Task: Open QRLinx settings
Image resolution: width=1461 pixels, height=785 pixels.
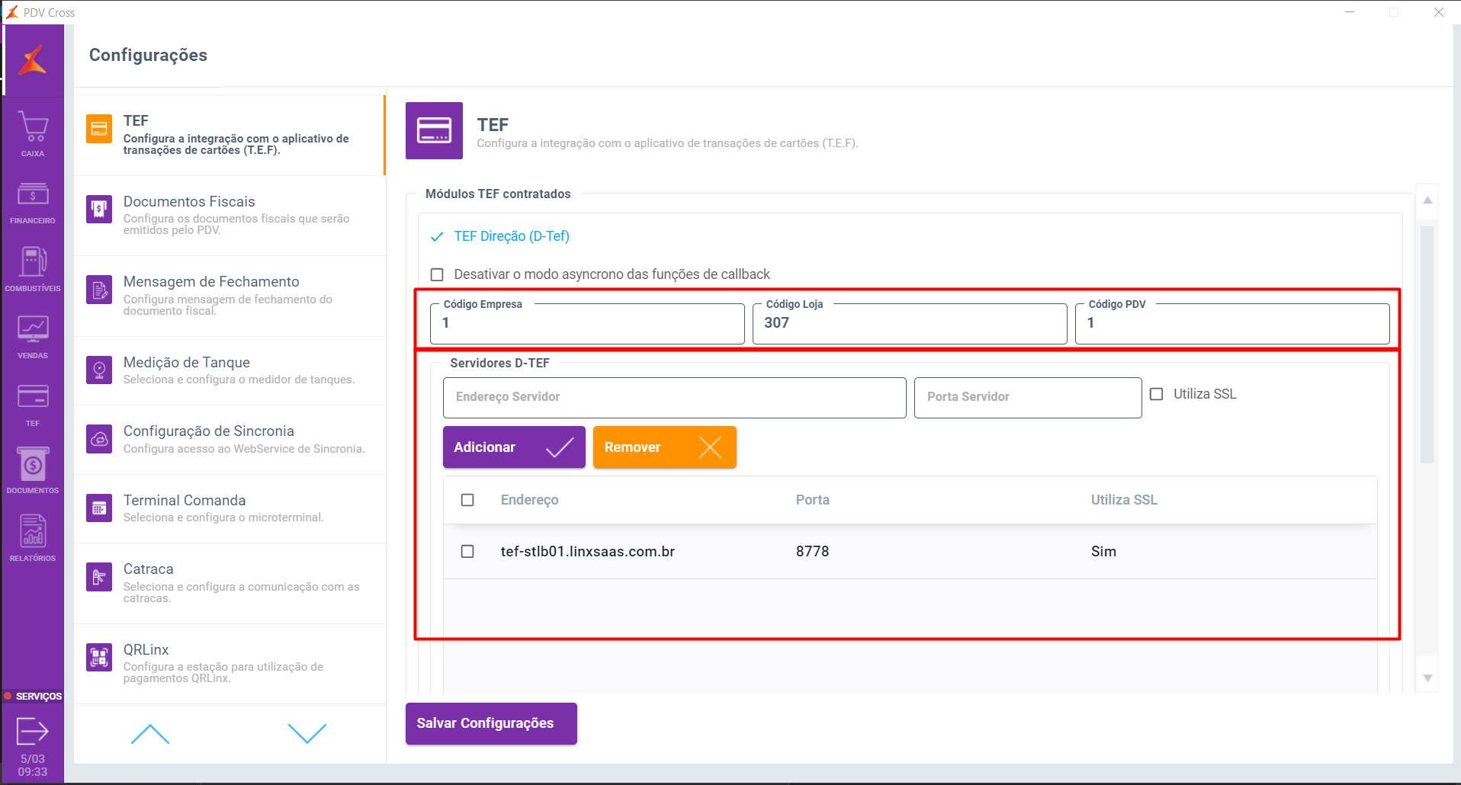Action: 230,664
